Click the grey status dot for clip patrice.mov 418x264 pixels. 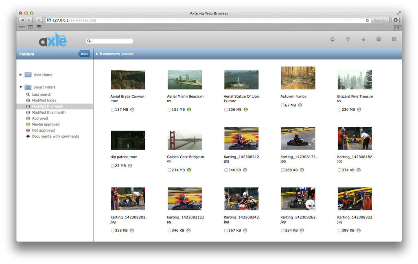pos(130,166)
